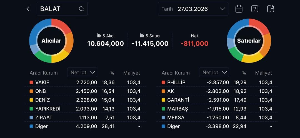Click the Alıcılar donut chart
The width and height of the screenshot is (300, 138).
coord(51,41)
